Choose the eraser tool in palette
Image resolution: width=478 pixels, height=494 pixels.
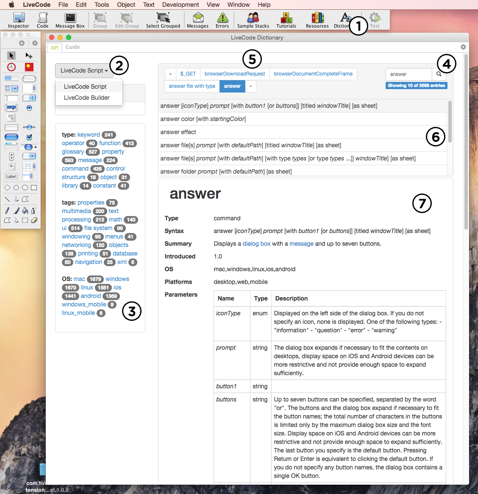34,220
